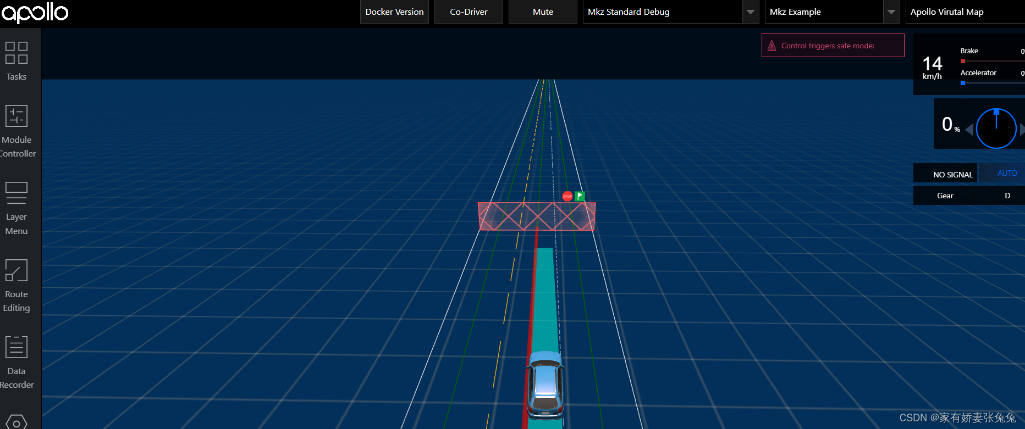Open the Module Controller panel icon

(x=16, y=116)
